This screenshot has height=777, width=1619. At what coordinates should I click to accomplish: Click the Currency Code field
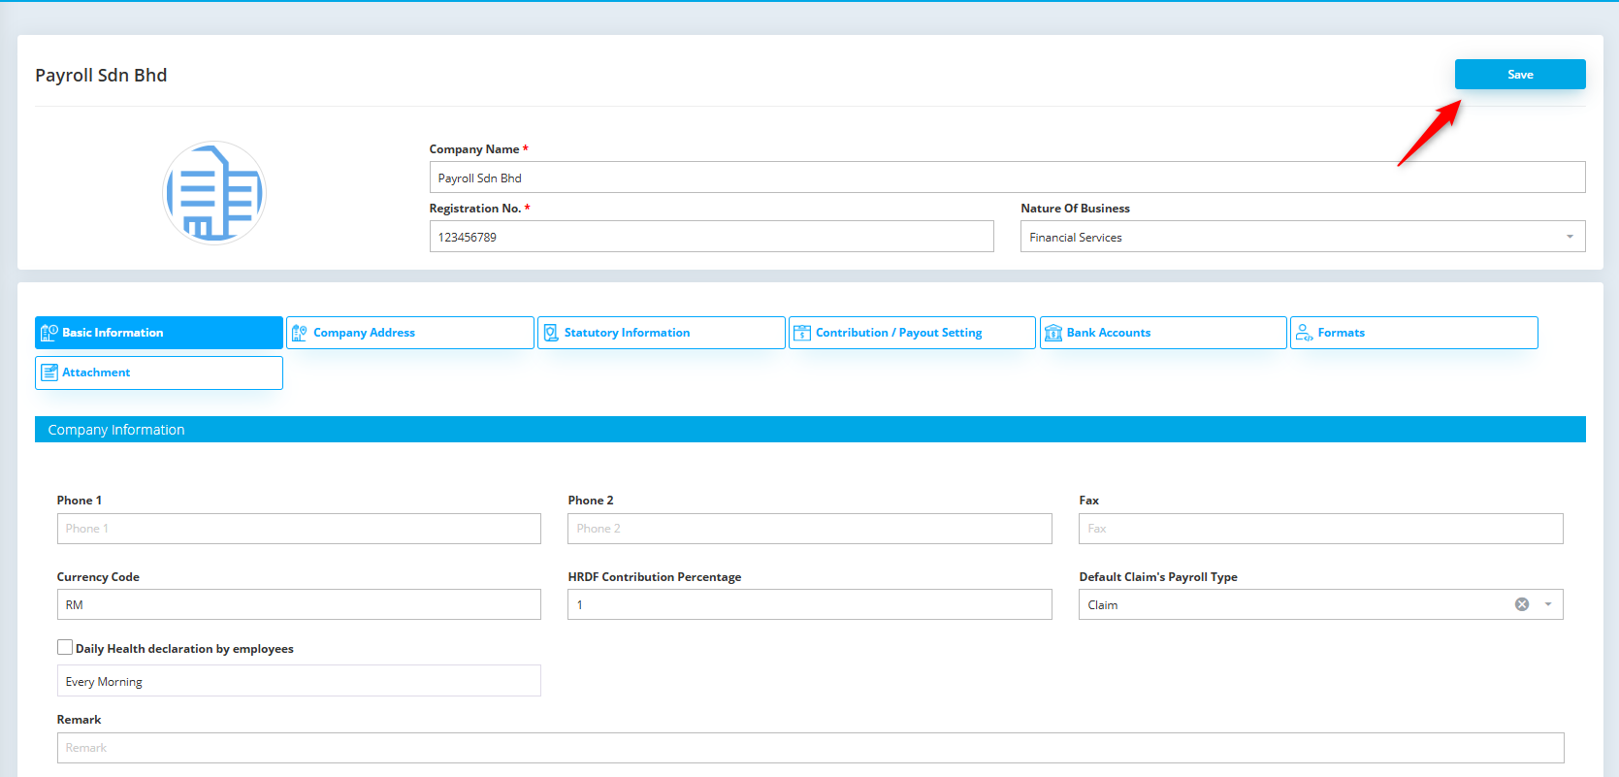coord(299,604)
